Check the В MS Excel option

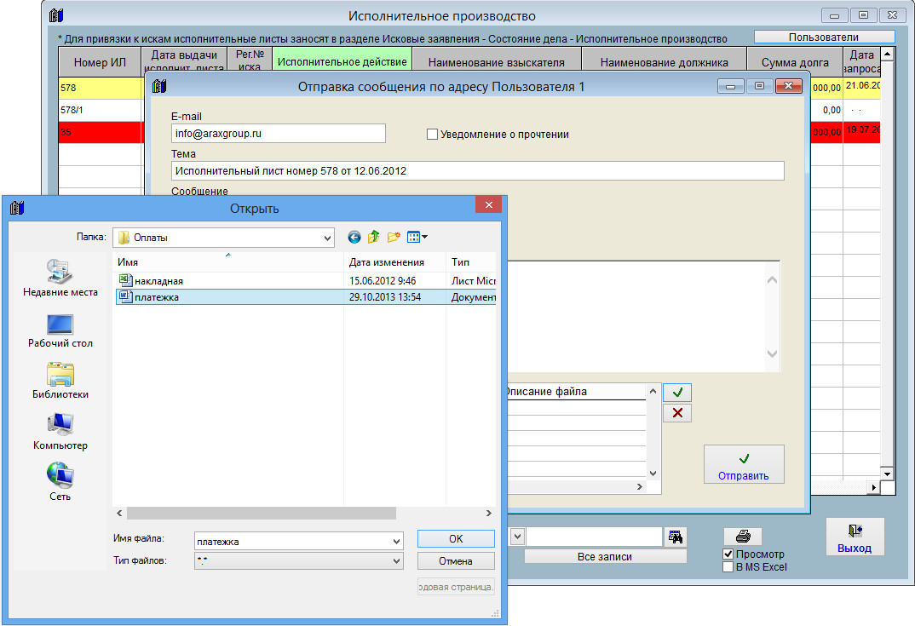(x=728, y=567)
